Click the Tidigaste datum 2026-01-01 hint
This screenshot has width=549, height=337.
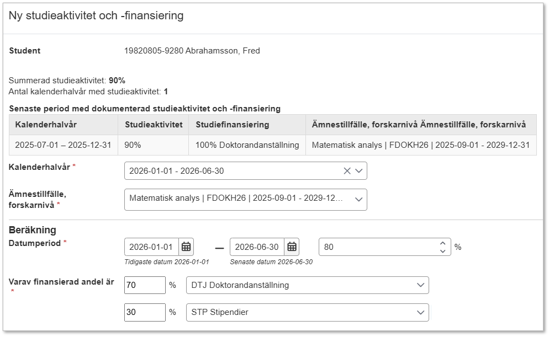(167, 262)
